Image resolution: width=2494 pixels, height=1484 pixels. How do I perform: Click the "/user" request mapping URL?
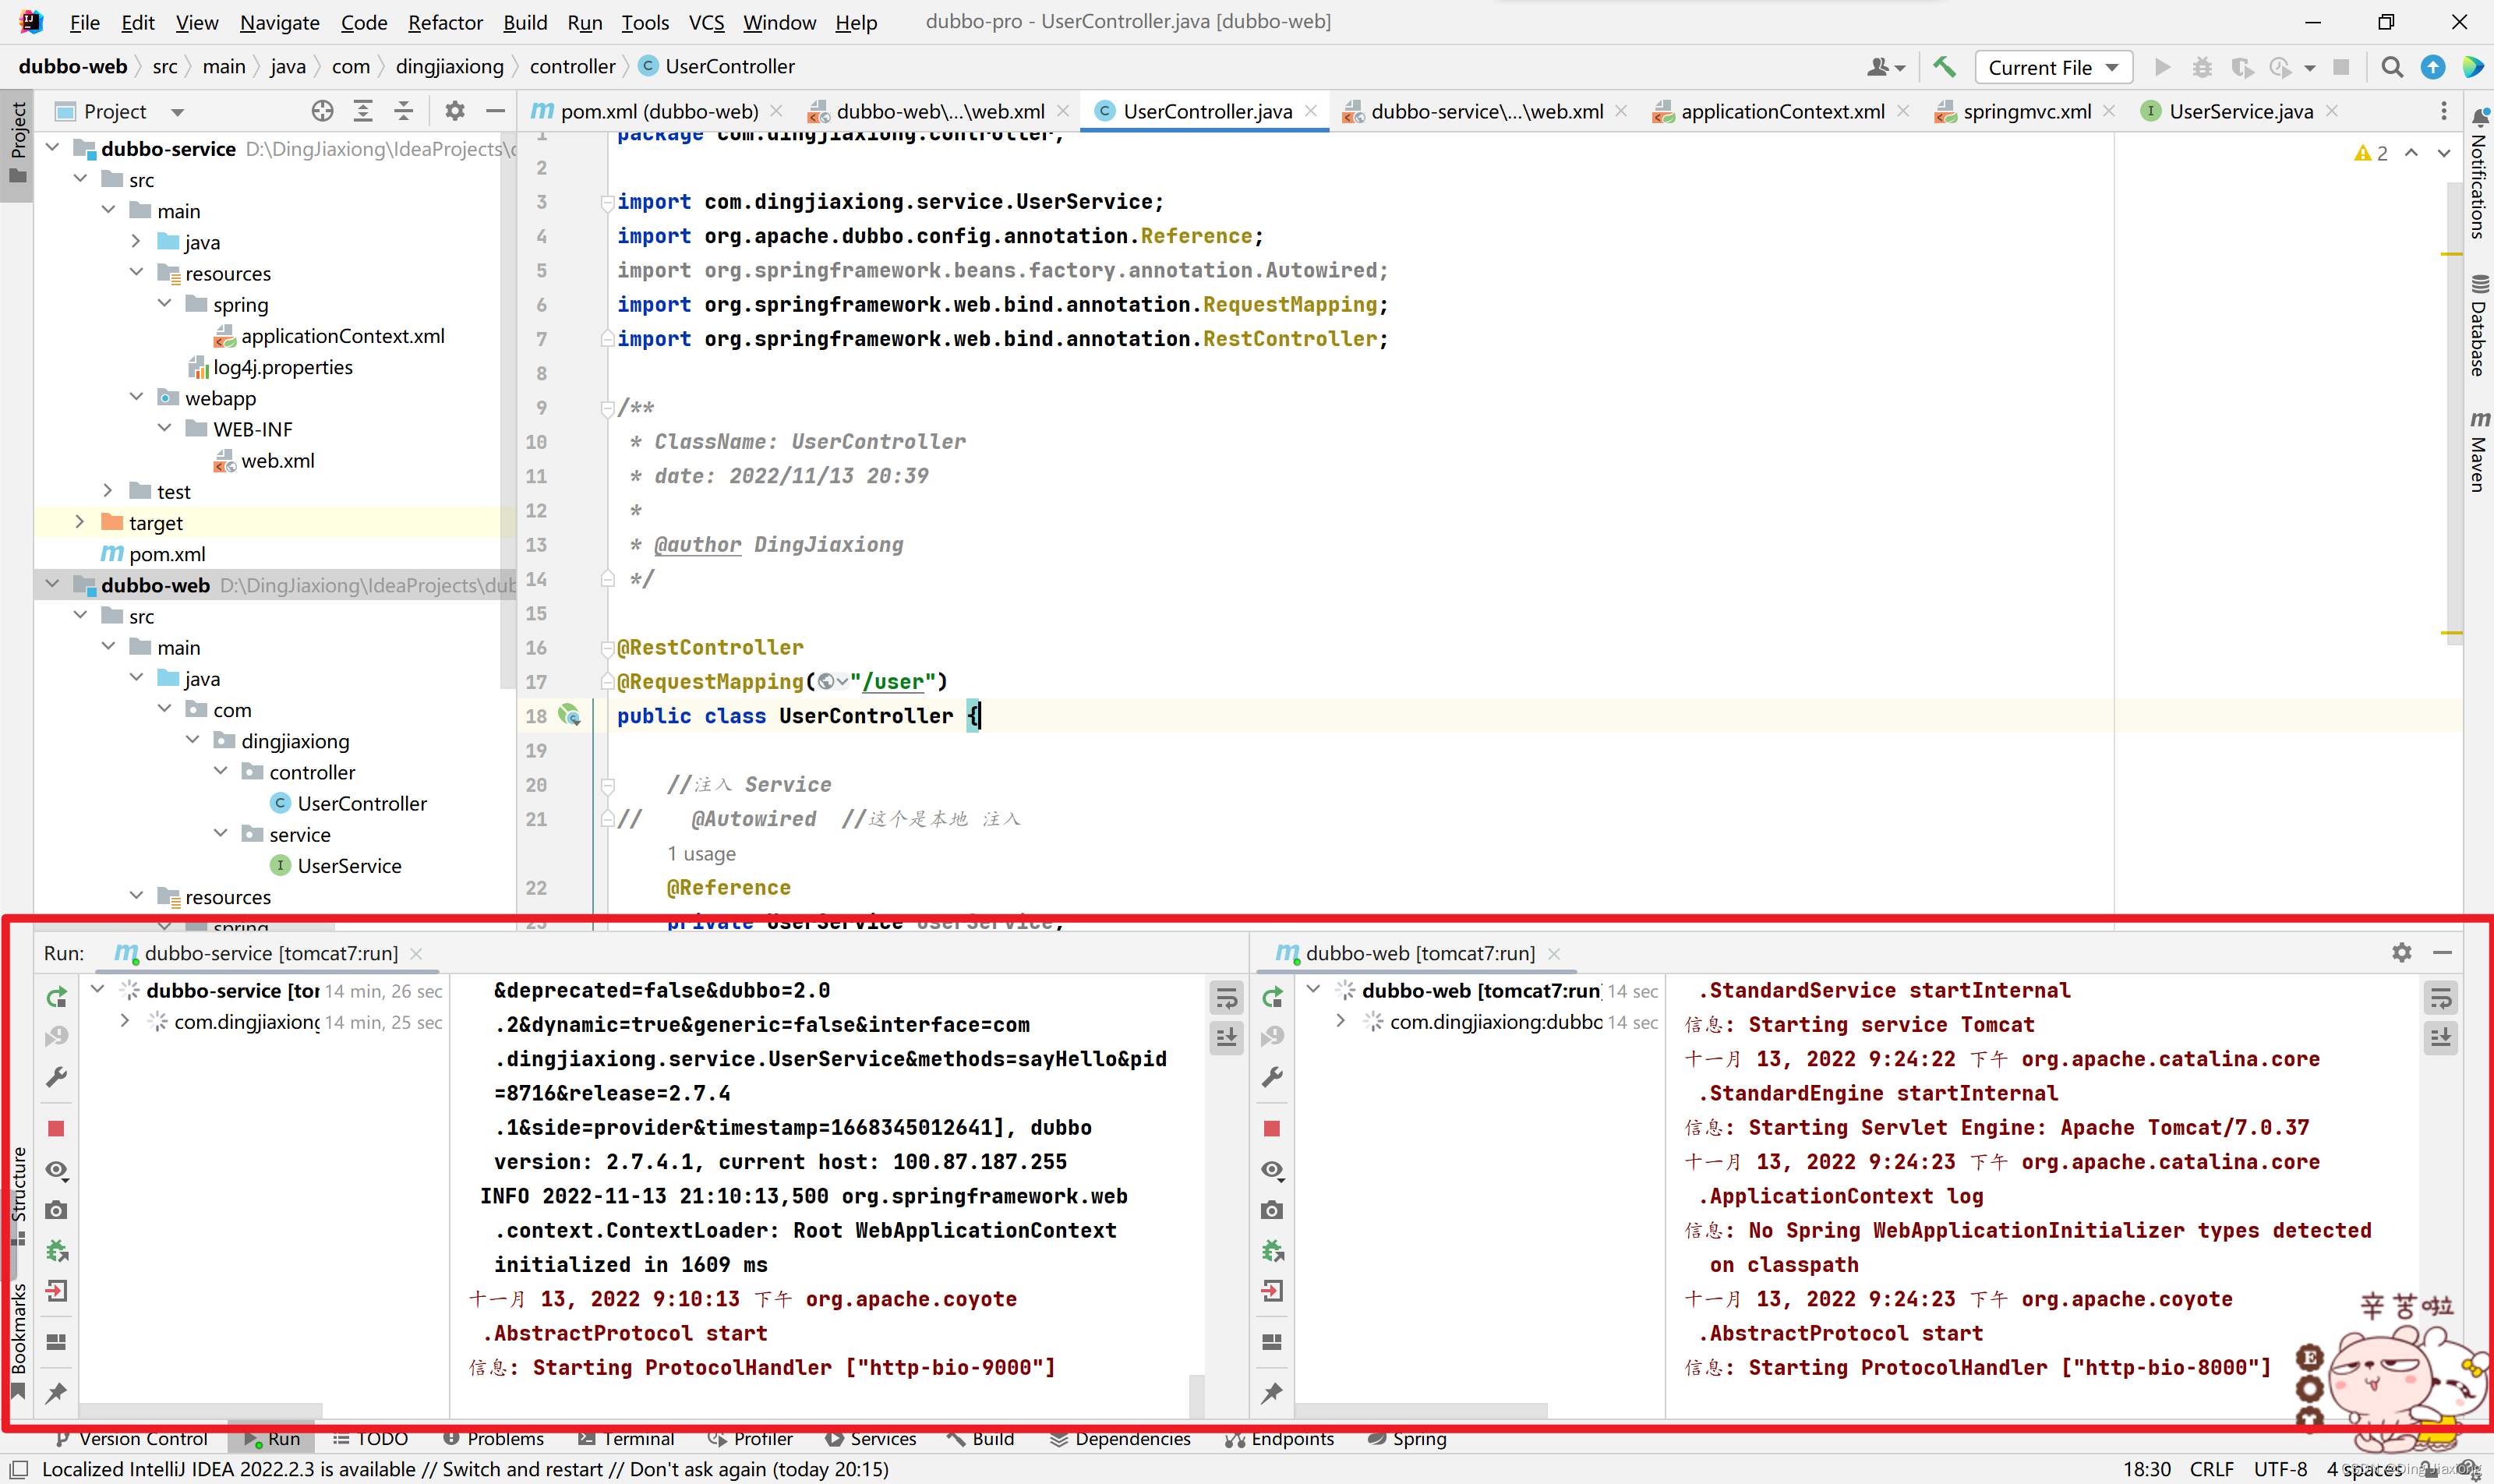coord(893,681)
